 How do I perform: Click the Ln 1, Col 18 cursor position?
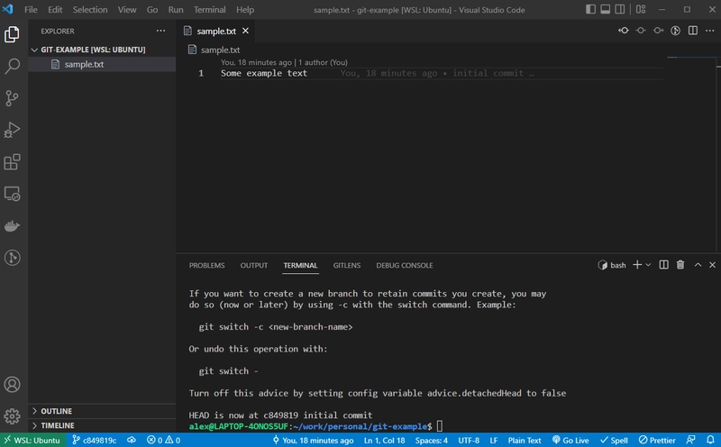(385, 440)
